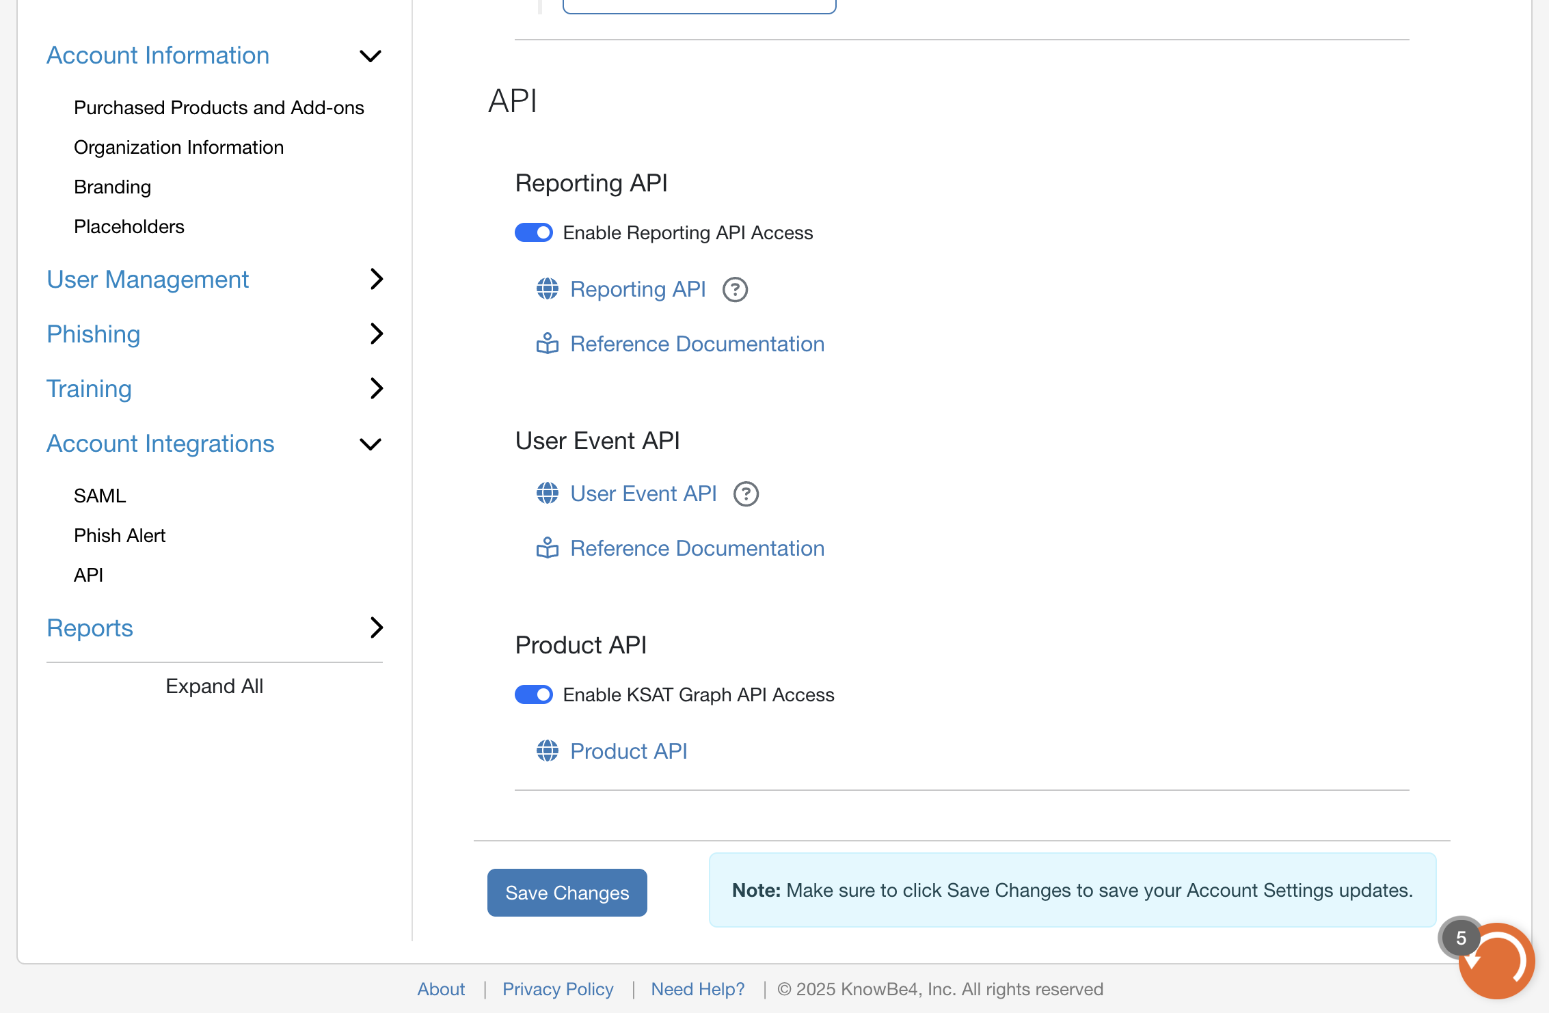Open Branding in the sidebar
The width and height of the screenshot is (1549, 1013).
112,187
